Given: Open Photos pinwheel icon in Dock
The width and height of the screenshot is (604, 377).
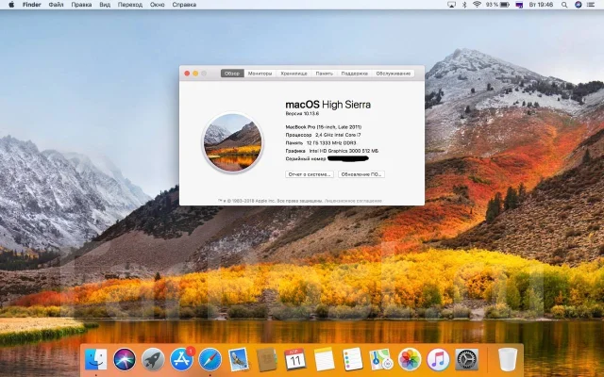Looking at the screenshot, I should pos(410,359).
